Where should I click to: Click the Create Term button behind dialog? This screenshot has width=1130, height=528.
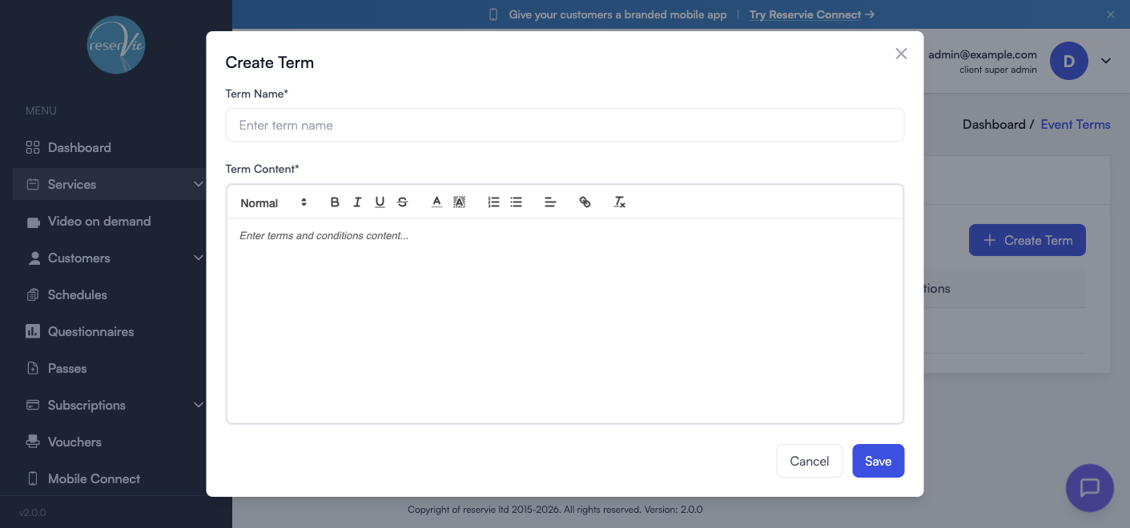[1027, 240]
